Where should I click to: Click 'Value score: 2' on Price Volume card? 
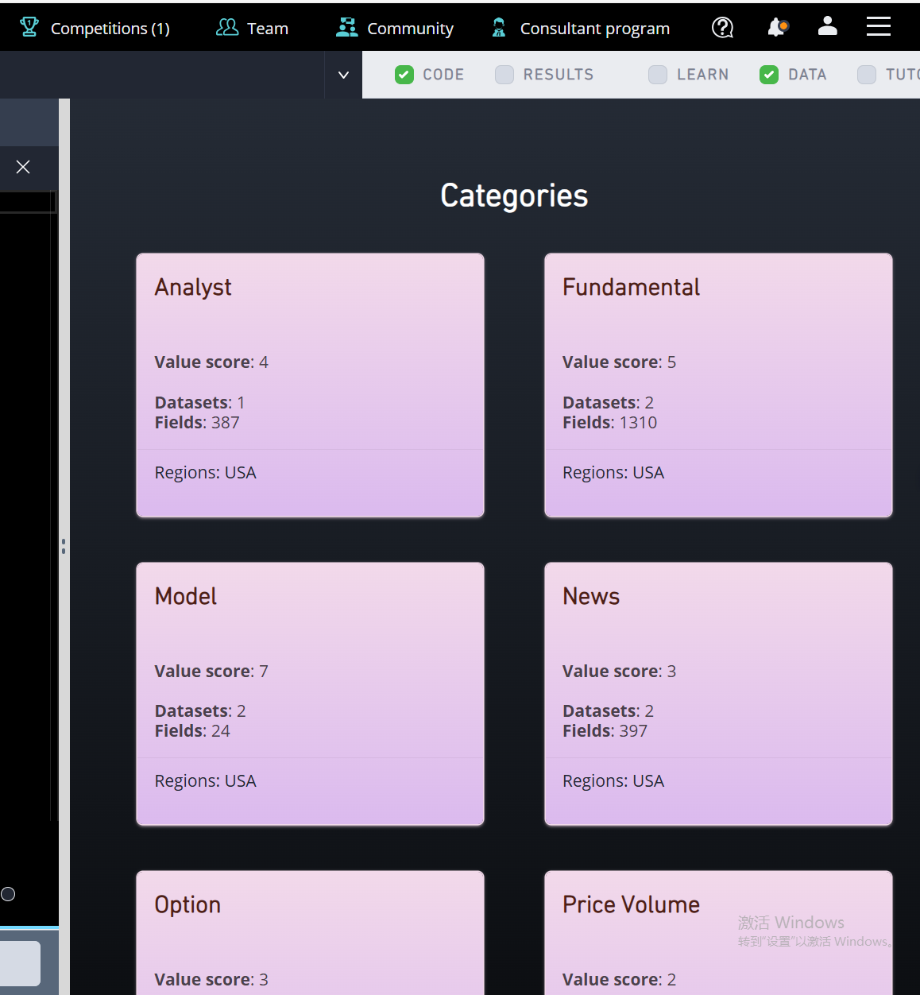[619, 980]
